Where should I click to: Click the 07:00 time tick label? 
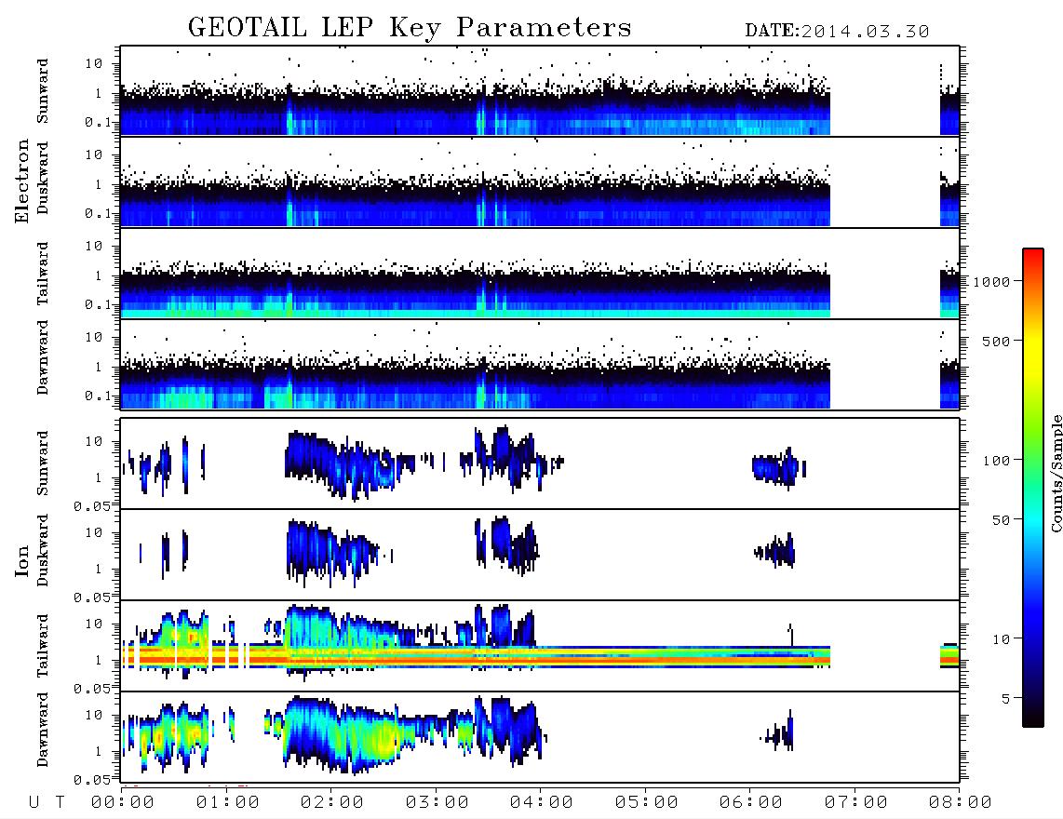(856, 802)
